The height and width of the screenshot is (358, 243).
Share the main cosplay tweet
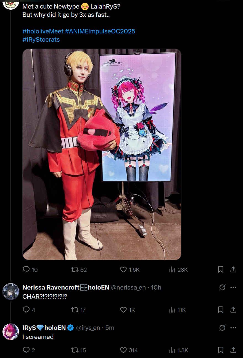coord(233,269)
